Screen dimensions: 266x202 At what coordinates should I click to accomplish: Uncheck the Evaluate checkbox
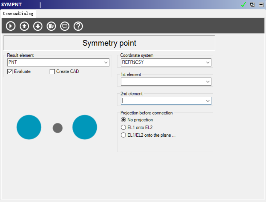[10, 72]
